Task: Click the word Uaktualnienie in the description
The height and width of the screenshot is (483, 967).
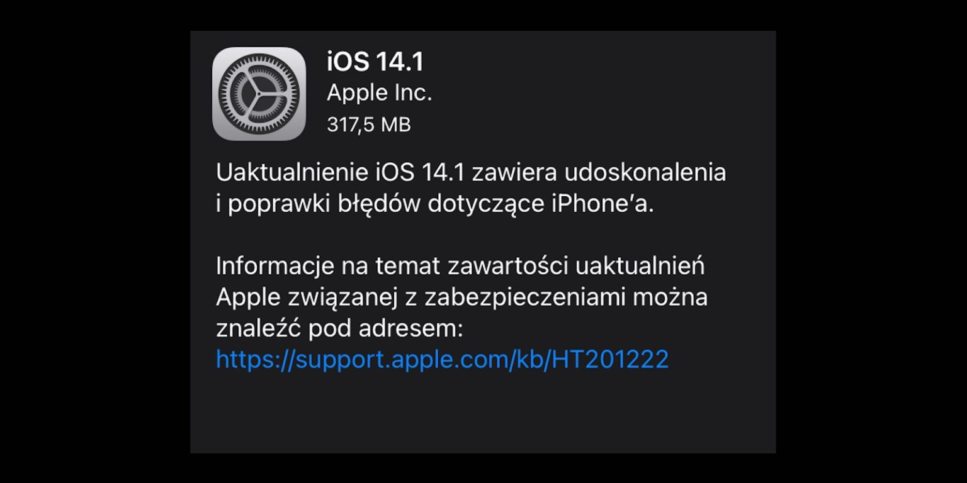Action: tap(291, 172)
